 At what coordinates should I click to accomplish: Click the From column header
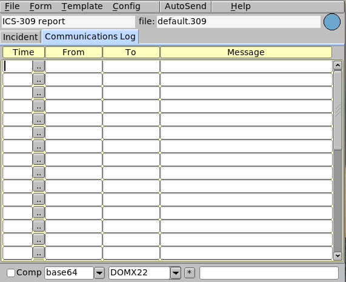[x=73, y=52]
